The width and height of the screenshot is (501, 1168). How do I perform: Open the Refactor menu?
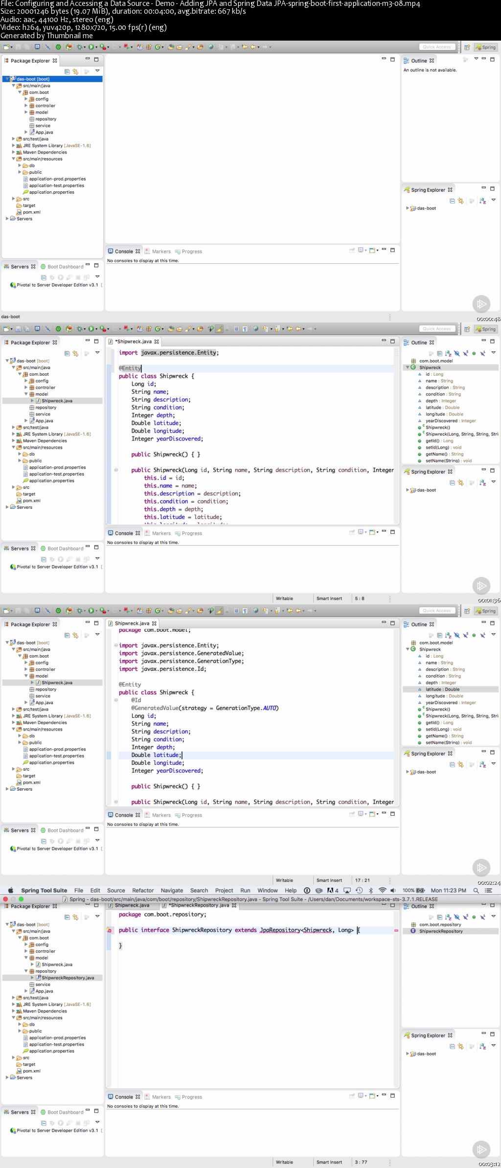click(143, 891)
